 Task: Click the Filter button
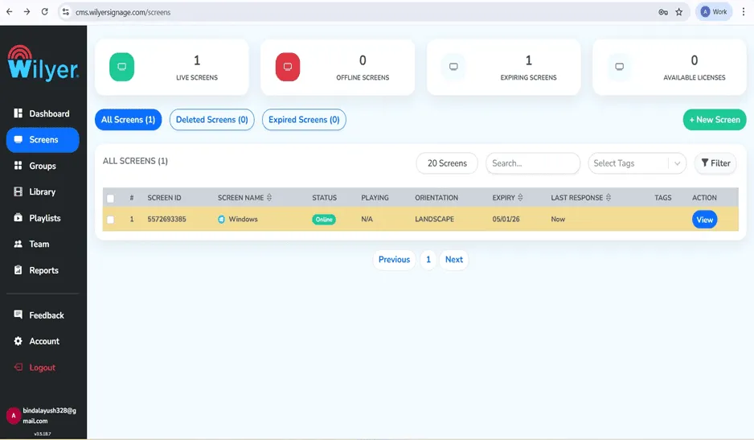tap(715, 163)
